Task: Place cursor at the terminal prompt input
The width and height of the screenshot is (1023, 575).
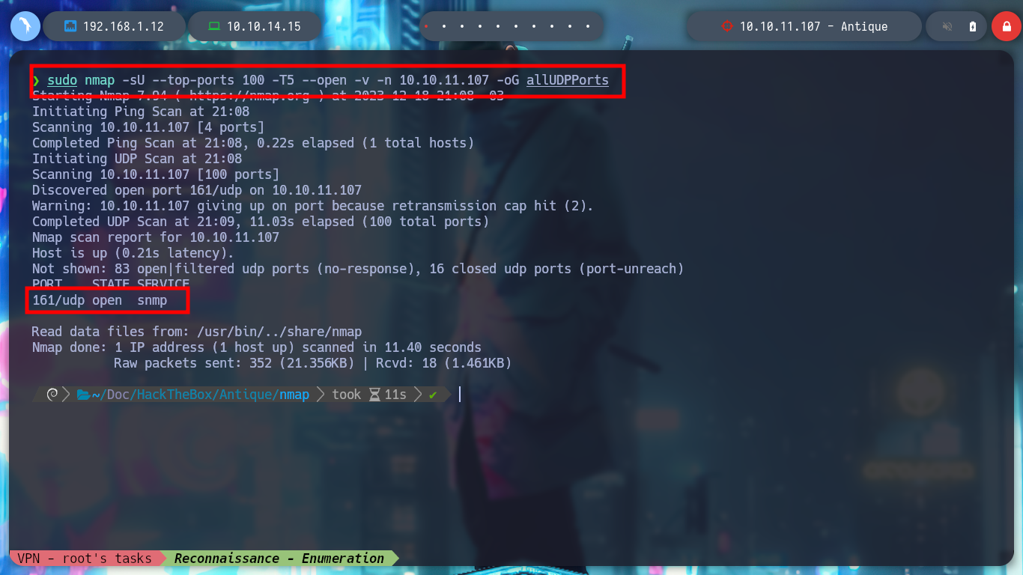Action: (459, 395)
